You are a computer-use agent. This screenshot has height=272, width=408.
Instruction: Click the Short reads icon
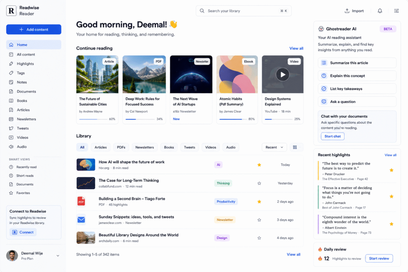tap(11, 176)
